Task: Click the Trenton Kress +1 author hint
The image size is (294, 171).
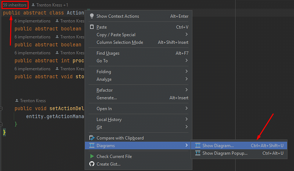Action: click(x=52, y=5)
